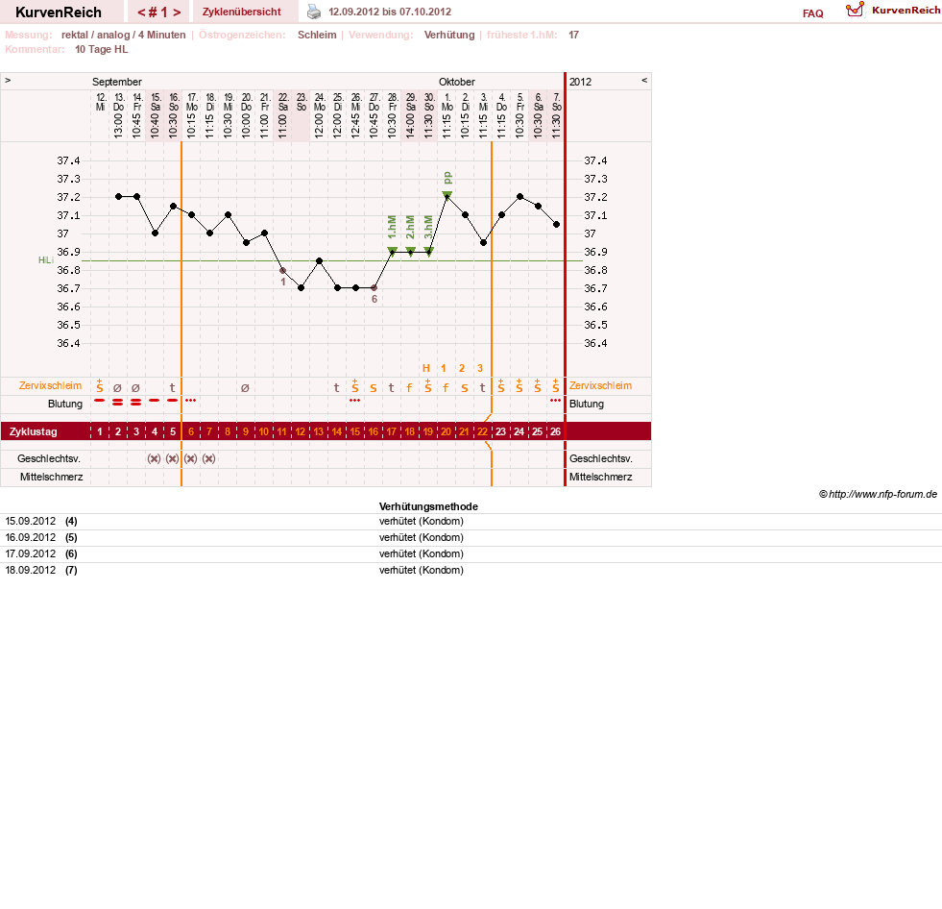The height and width of the screenshot is (909, 942).
Task: Click verhütet (Kondom) entry for 15.09.2012
Action: pyautogui.click(x=422, y=521)
